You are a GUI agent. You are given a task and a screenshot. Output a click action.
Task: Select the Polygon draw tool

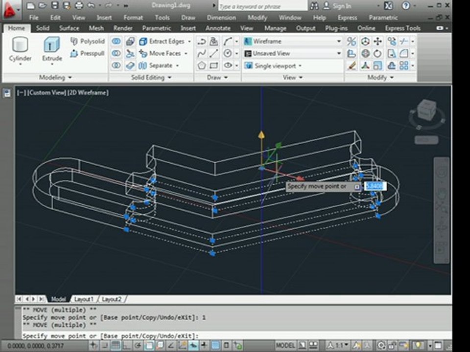coord(202,66)
